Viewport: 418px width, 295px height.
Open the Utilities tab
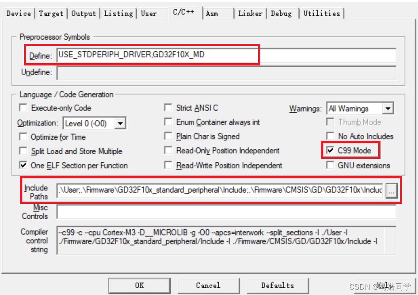(x=321, y=14)
